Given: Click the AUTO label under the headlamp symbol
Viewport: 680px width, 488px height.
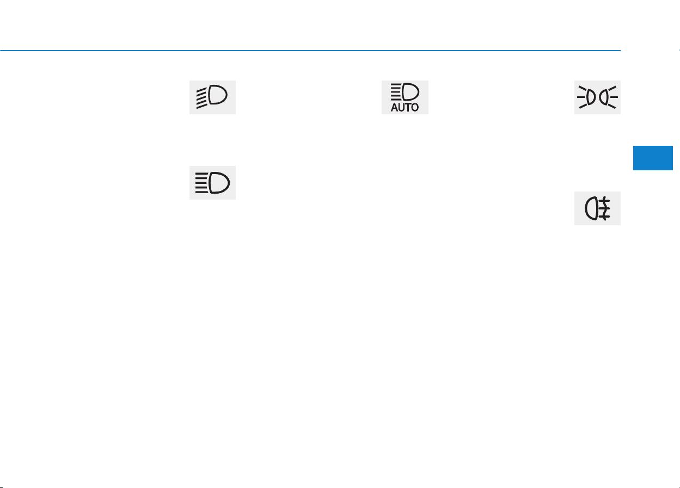Looking at the screenshot, I should point(405,108).
